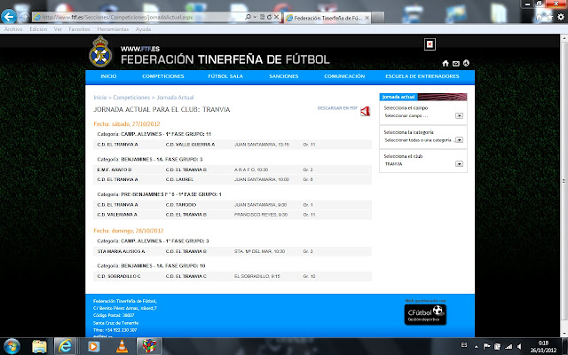The height and width of the screenshot is (355, 568).
Task: Click 'FRANCISCO REYES, 9:30' venue text
Action: (x=261, y=215)
